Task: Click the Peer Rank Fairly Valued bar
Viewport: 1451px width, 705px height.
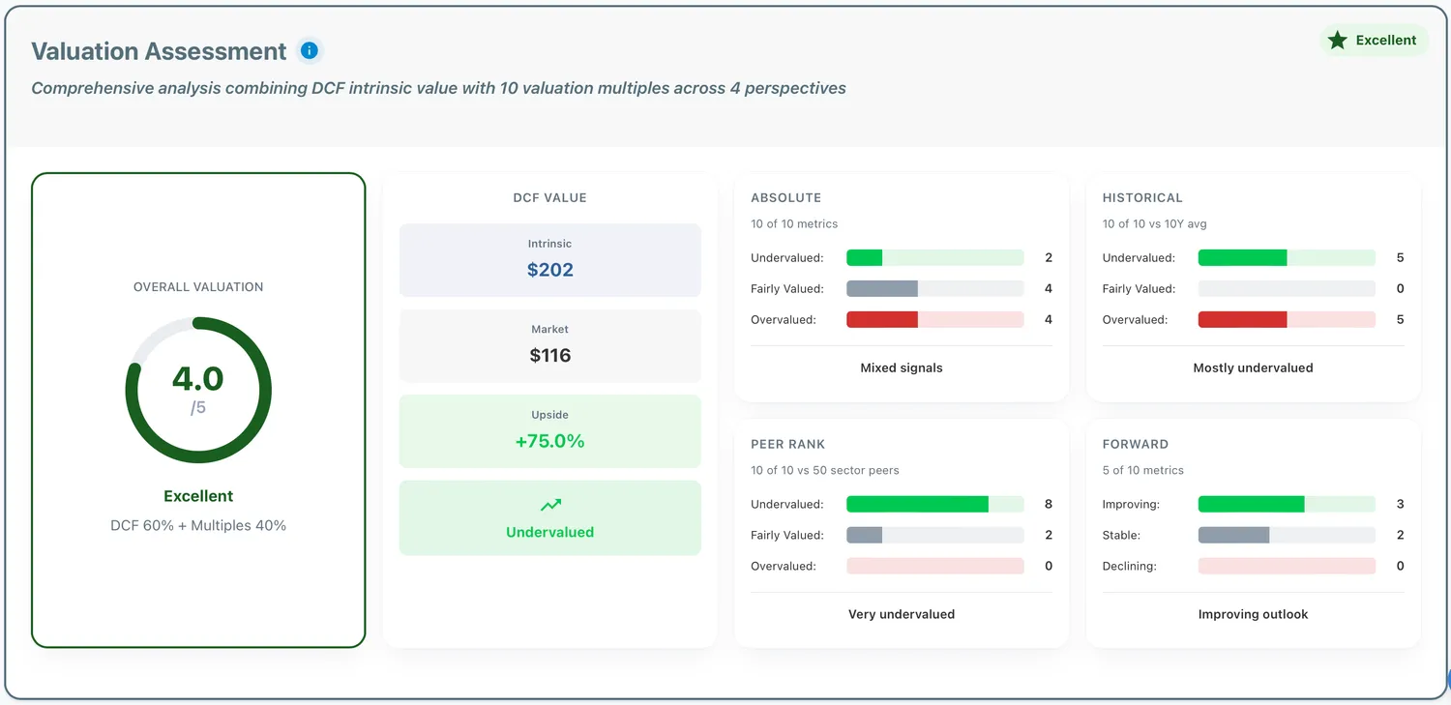Action: tap(935, 535)
